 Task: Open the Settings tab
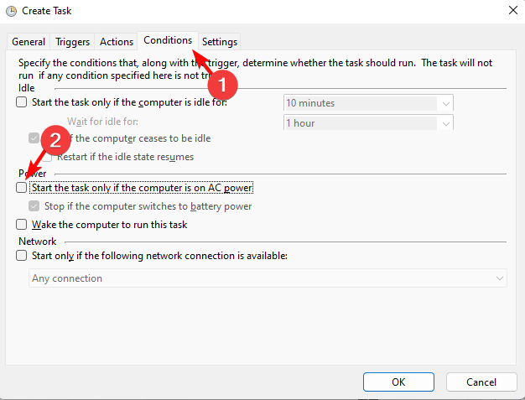[x=219, y=41]
